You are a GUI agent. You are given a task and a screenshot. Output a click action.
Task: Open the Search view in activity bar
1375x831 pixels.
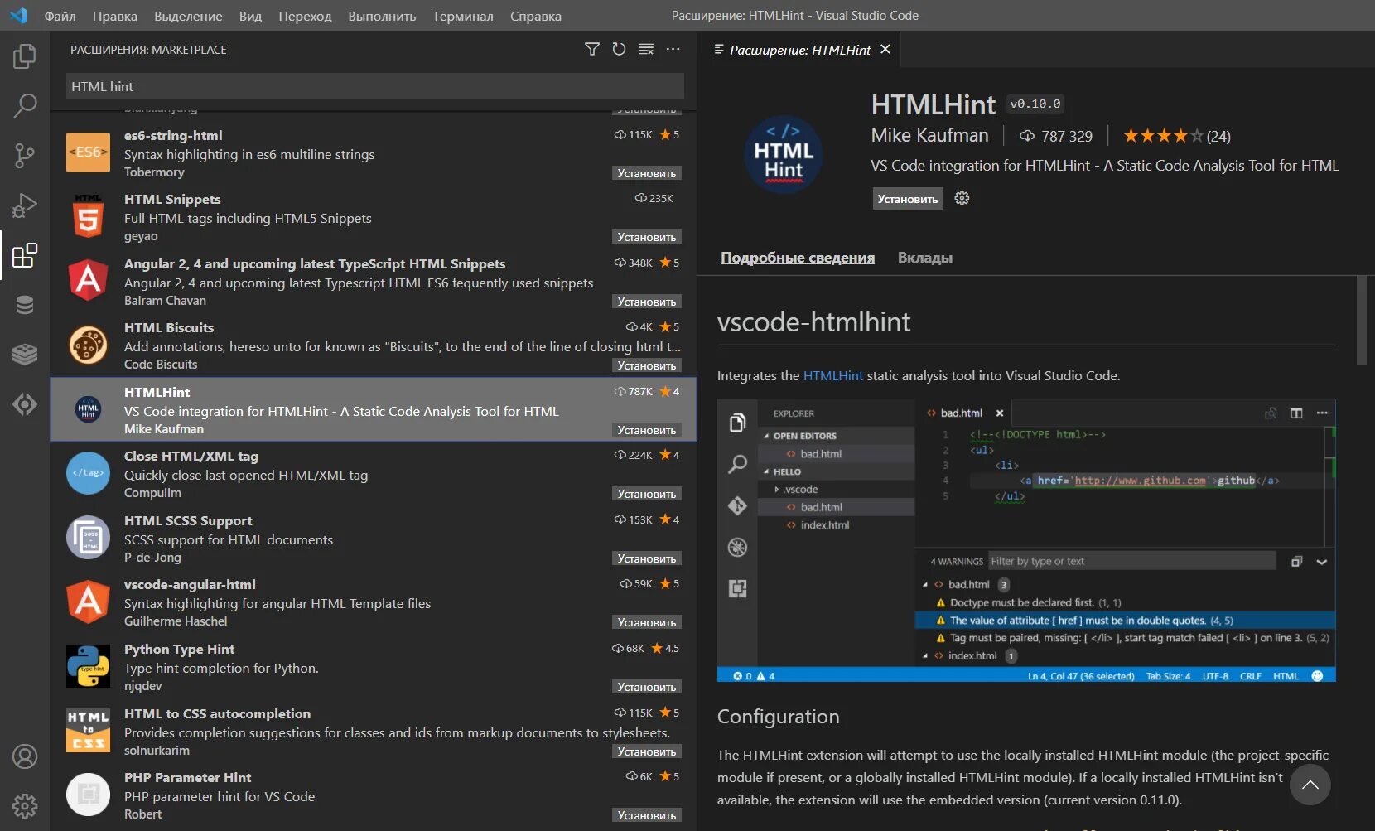point(25,105)
